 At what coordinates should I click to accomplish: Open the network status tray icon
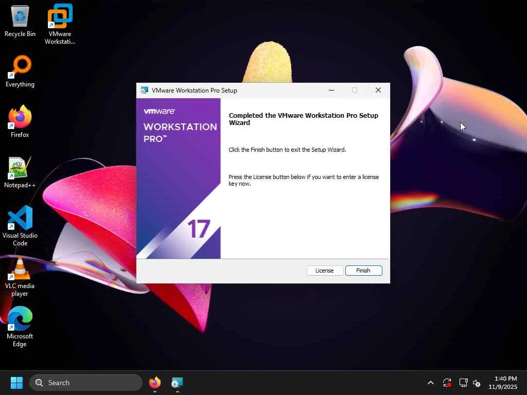point(464,383)
